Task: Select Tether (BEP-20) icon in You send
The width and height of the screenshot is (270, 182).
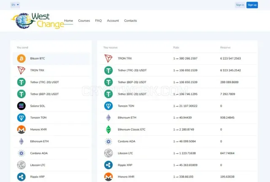Action: tap(22, 94)
